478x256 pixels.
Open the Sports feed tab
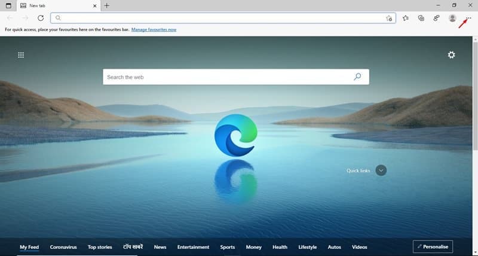(x=228, y=247)
